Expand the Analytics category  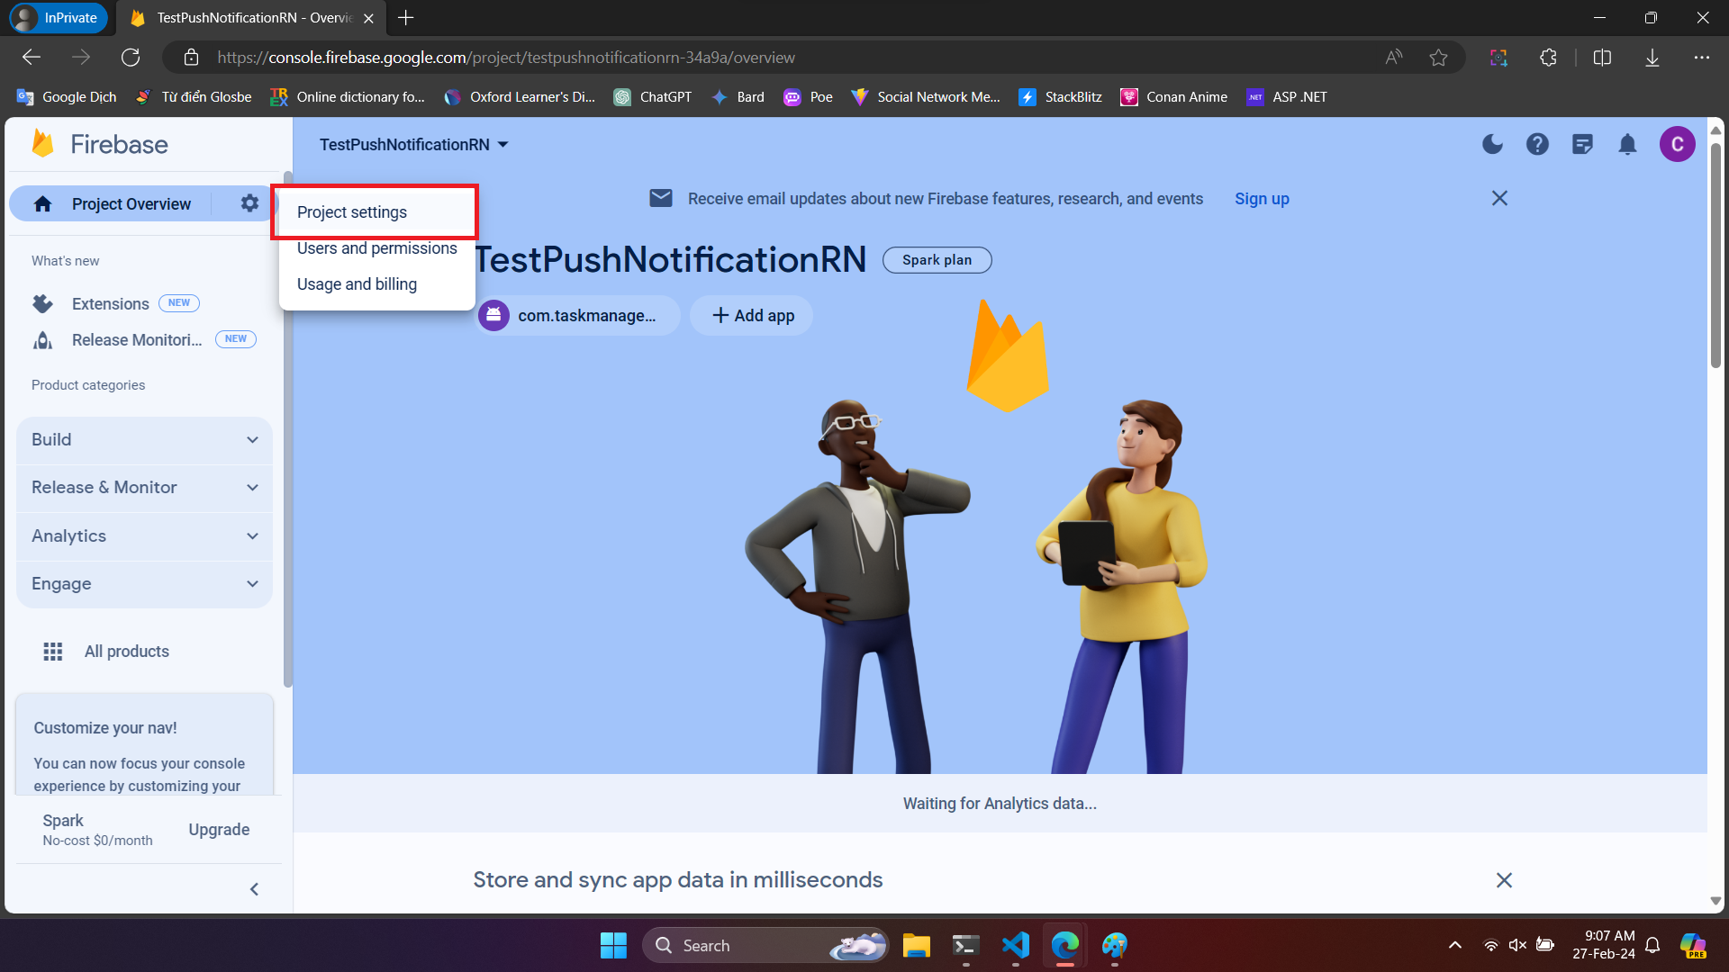(x=144, y=536)
